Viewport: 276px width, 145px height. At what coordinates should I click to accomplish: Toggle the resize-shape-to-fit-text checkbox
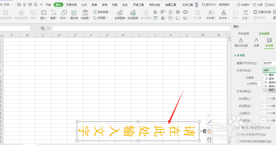pyautogui.click(x=238, y=128)
